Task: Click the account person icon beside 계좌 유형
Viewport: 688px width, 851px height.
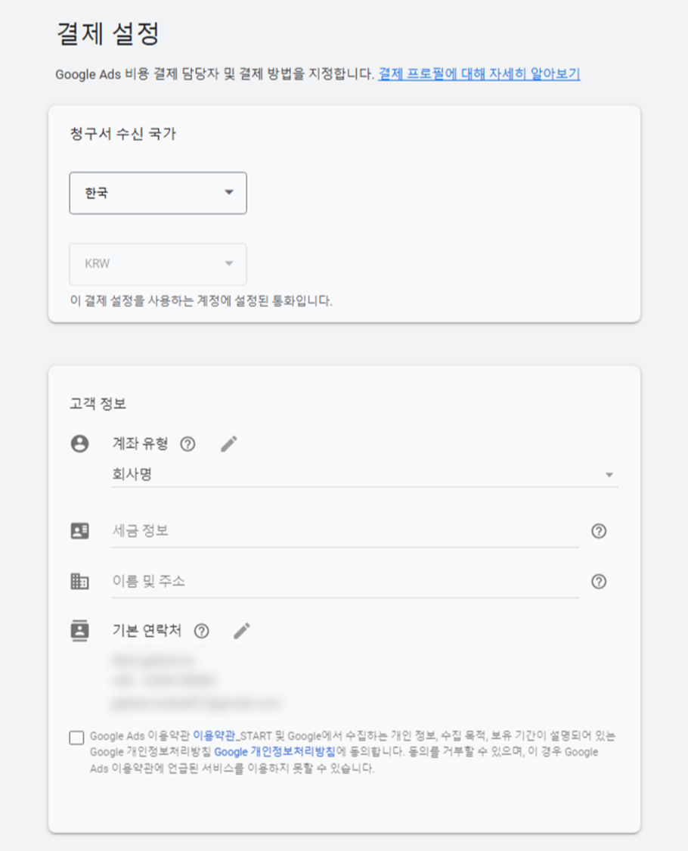Action: tap(79, 443)
